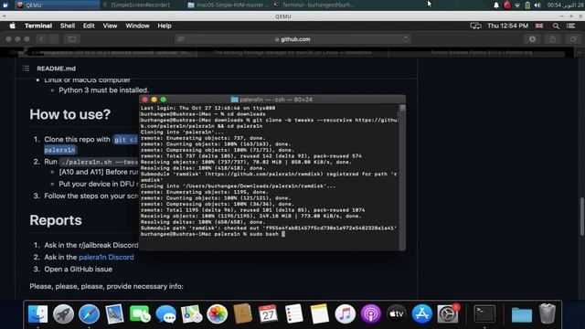Open the Apple menu
Viewport: 585px width, 329px height.
pos(12,26)
